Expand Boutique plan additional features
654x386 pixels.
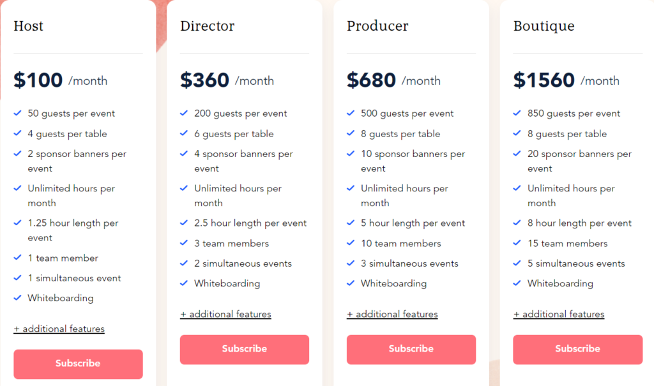(559, 315)
